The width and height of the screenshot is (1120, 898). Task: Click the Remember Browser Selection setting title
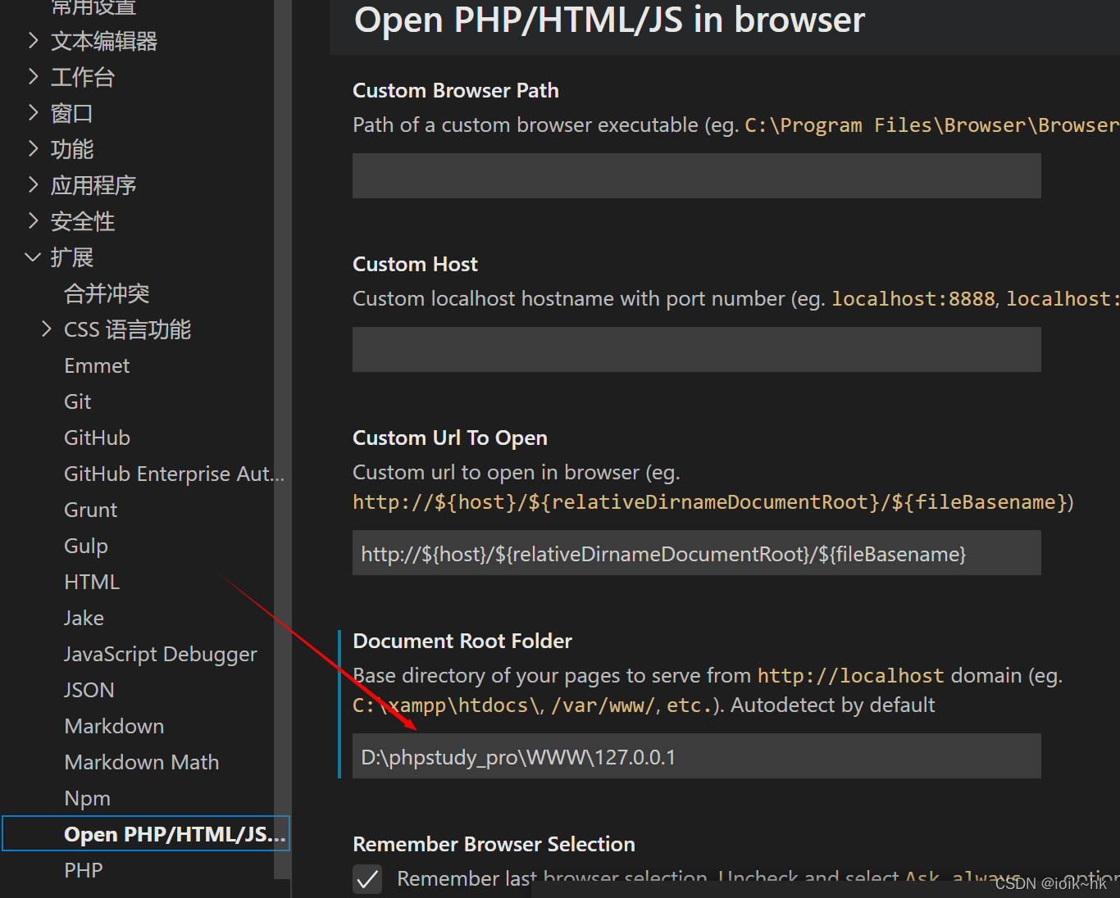pos(494,844)
